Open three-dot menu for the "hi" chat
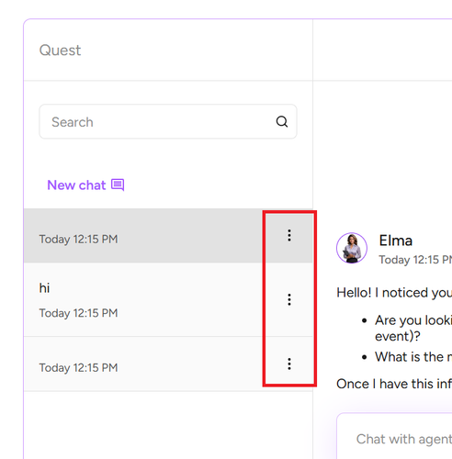Image resolution: width=452 pixels, height=459 pixels. tap(289, 299)
